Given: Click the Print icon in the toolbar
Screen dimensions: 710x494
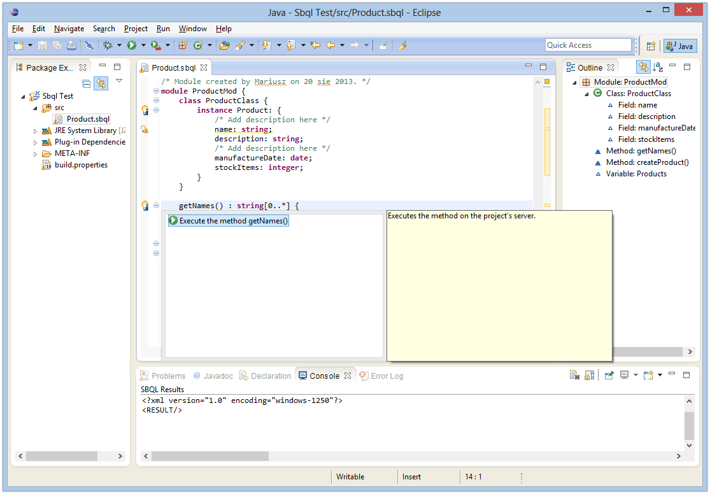Looking at the screenshot, I should coord(71,45).
